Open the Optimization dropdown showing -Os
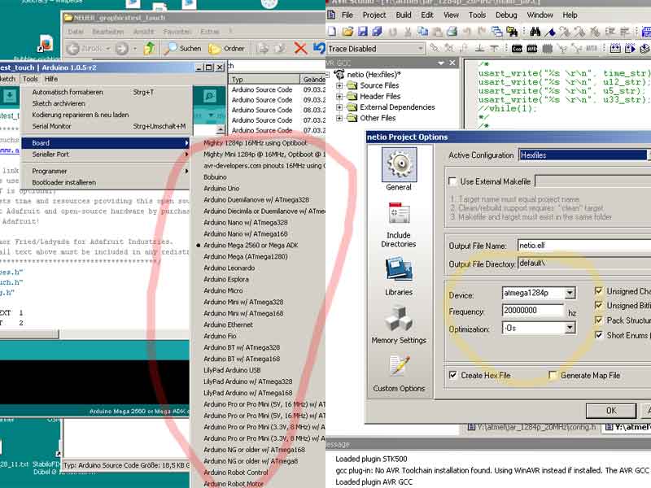The image size is (651, 488). tap(570, 329)
